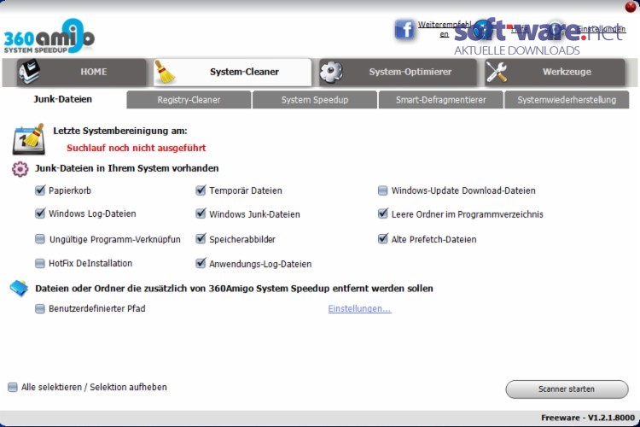
Task: Uncheck the Papierkorb checkbox
Action: 40,190
